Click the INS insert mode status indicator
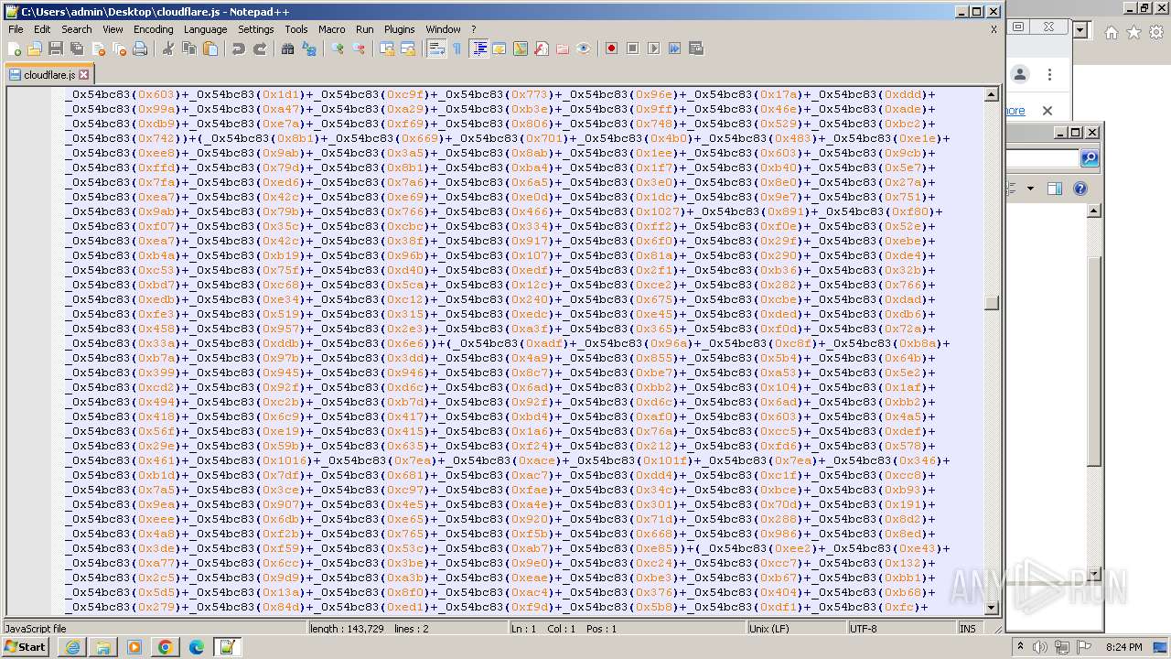 (967, 629)
